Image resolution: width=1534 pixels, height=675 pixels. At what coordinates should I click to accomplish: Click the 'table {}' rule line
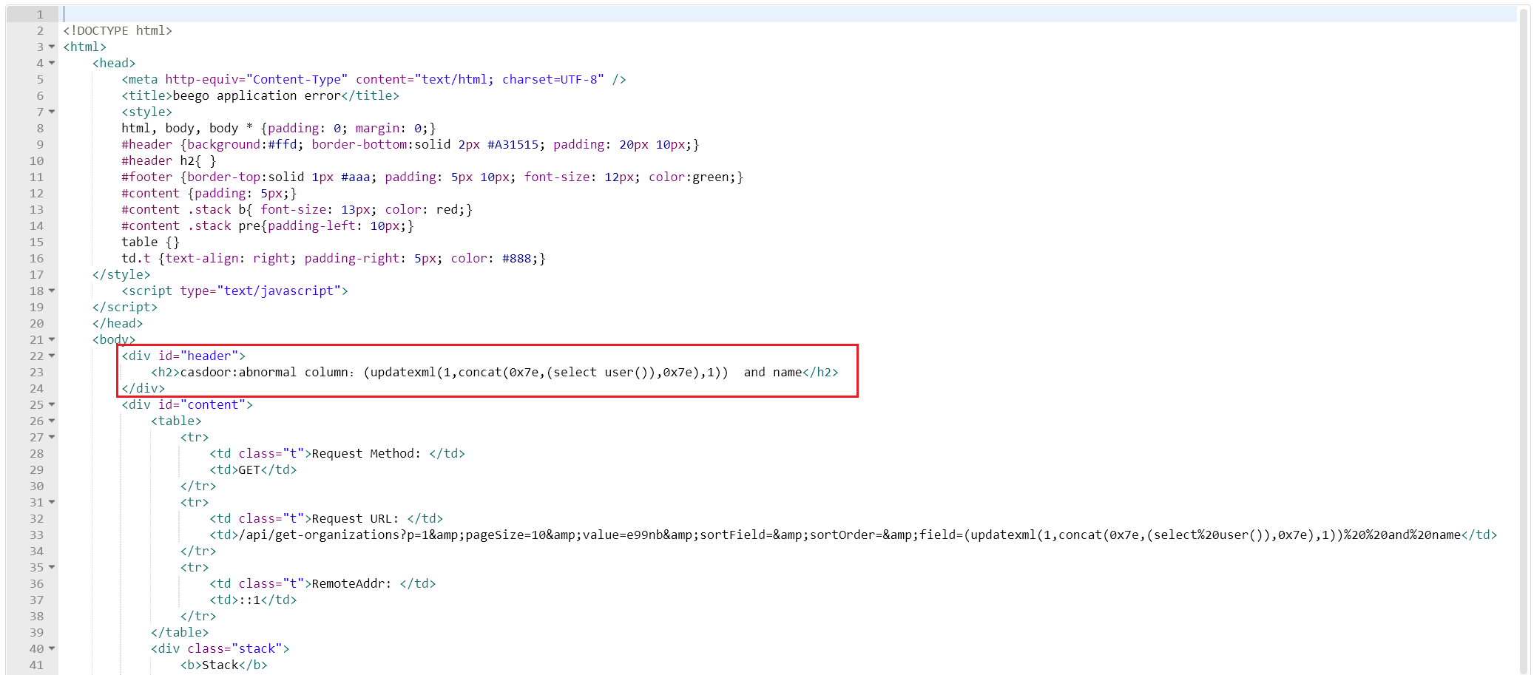pyautogui.click(x=150, y=242)
